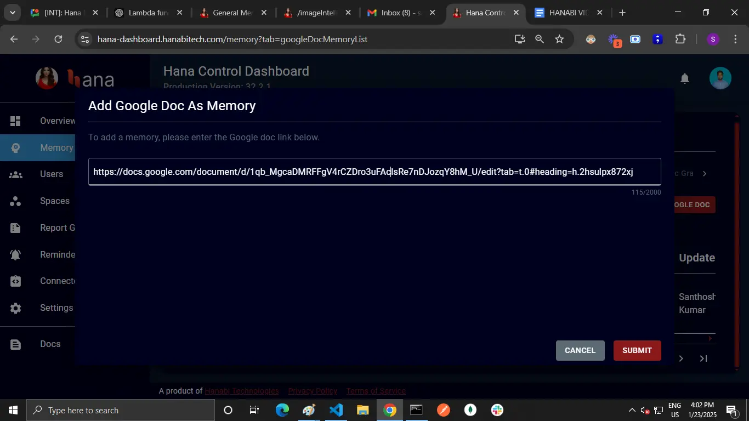Switch to the General Memory browser tab
Screen dimensions: 749x421
coord(233,13)
